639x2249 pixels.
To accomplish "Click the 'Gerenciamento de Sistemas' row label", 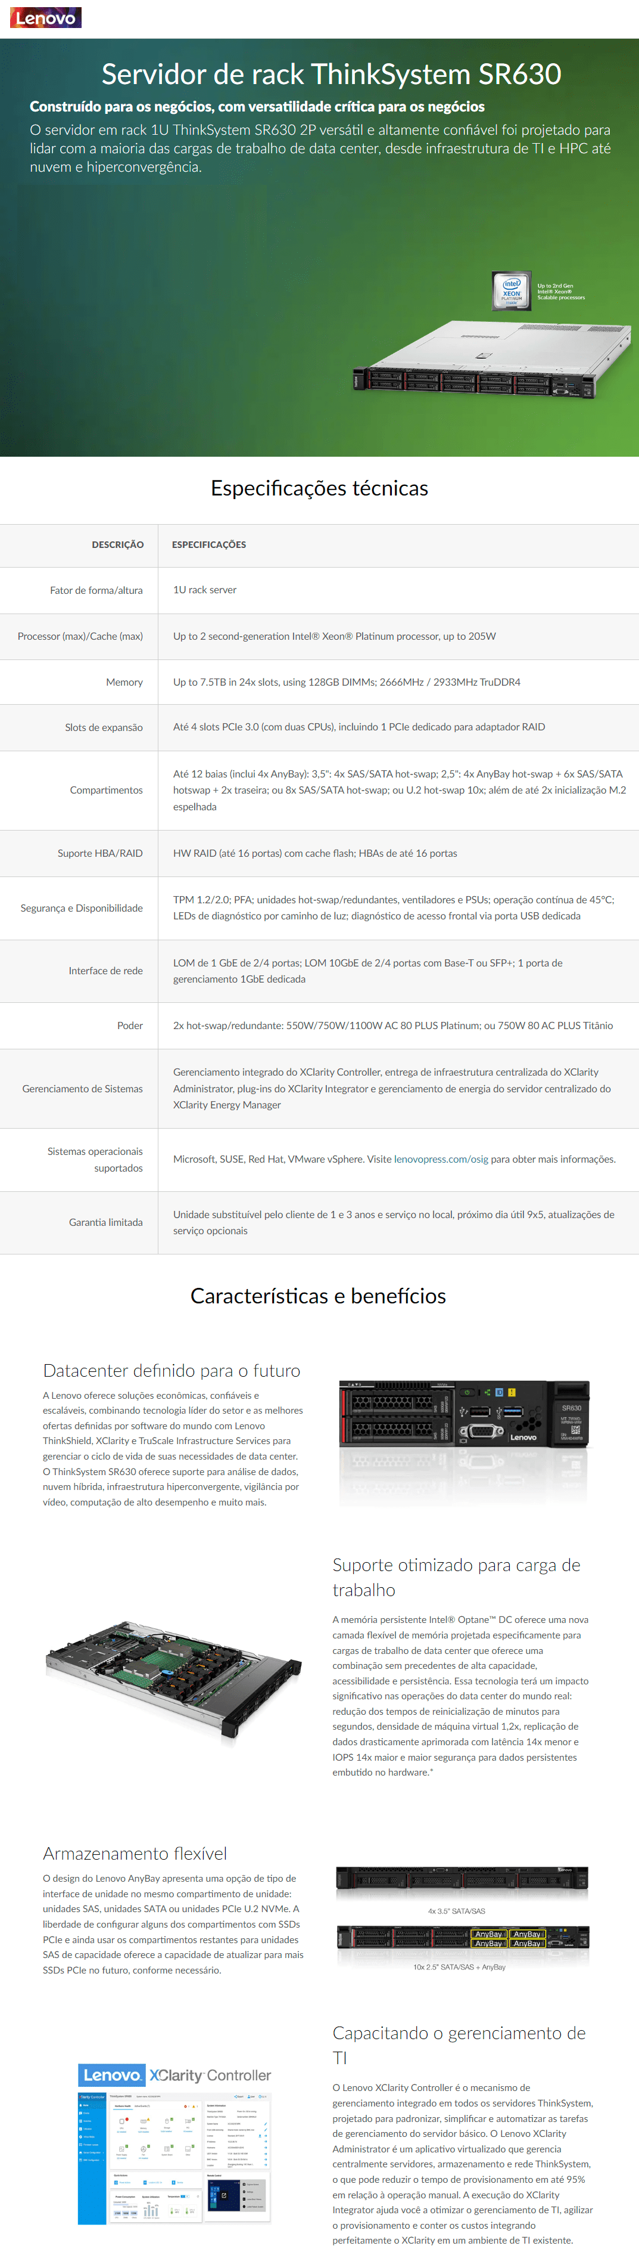I will pos(83,1089).
